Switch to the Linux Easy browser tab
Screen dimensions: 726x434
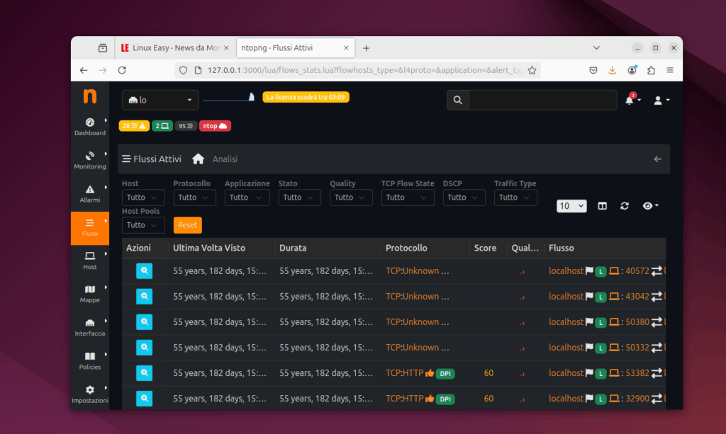(171, 48)
